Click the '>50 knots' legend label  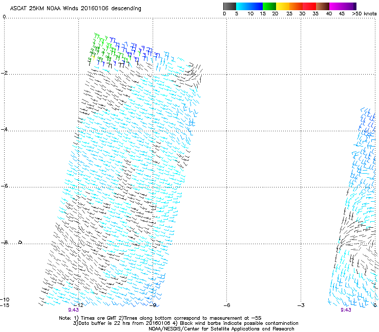[x=364, y=14]
